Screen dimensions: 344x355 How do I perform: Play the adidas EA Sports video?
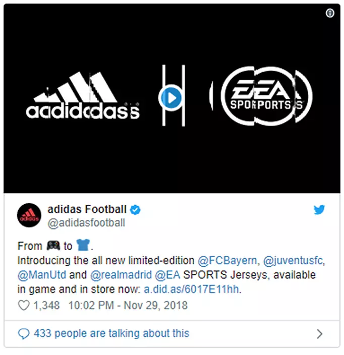[171, 98]
